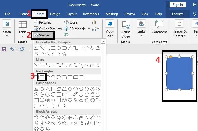Click the Sign in button
Viewport: 198px width, 131px height.
click(x=178, y=5)
